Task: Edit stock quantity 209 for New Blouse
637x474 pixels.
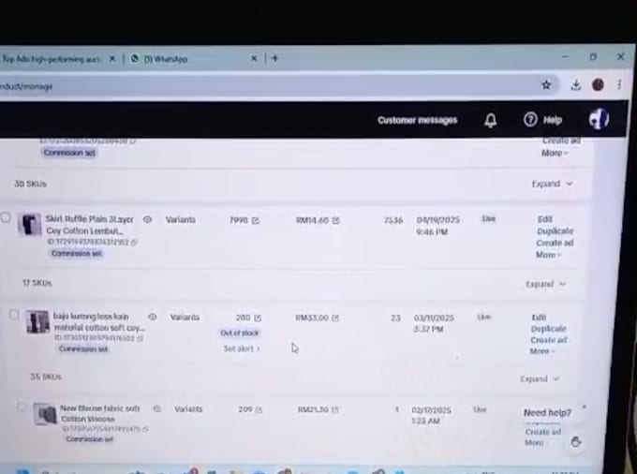Action: point(259,409)
